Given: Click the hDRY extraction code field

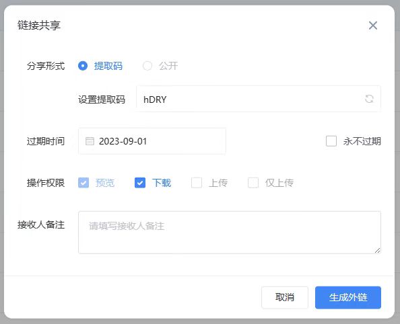Looking at the screenshot, I should (x=259, y=99).
